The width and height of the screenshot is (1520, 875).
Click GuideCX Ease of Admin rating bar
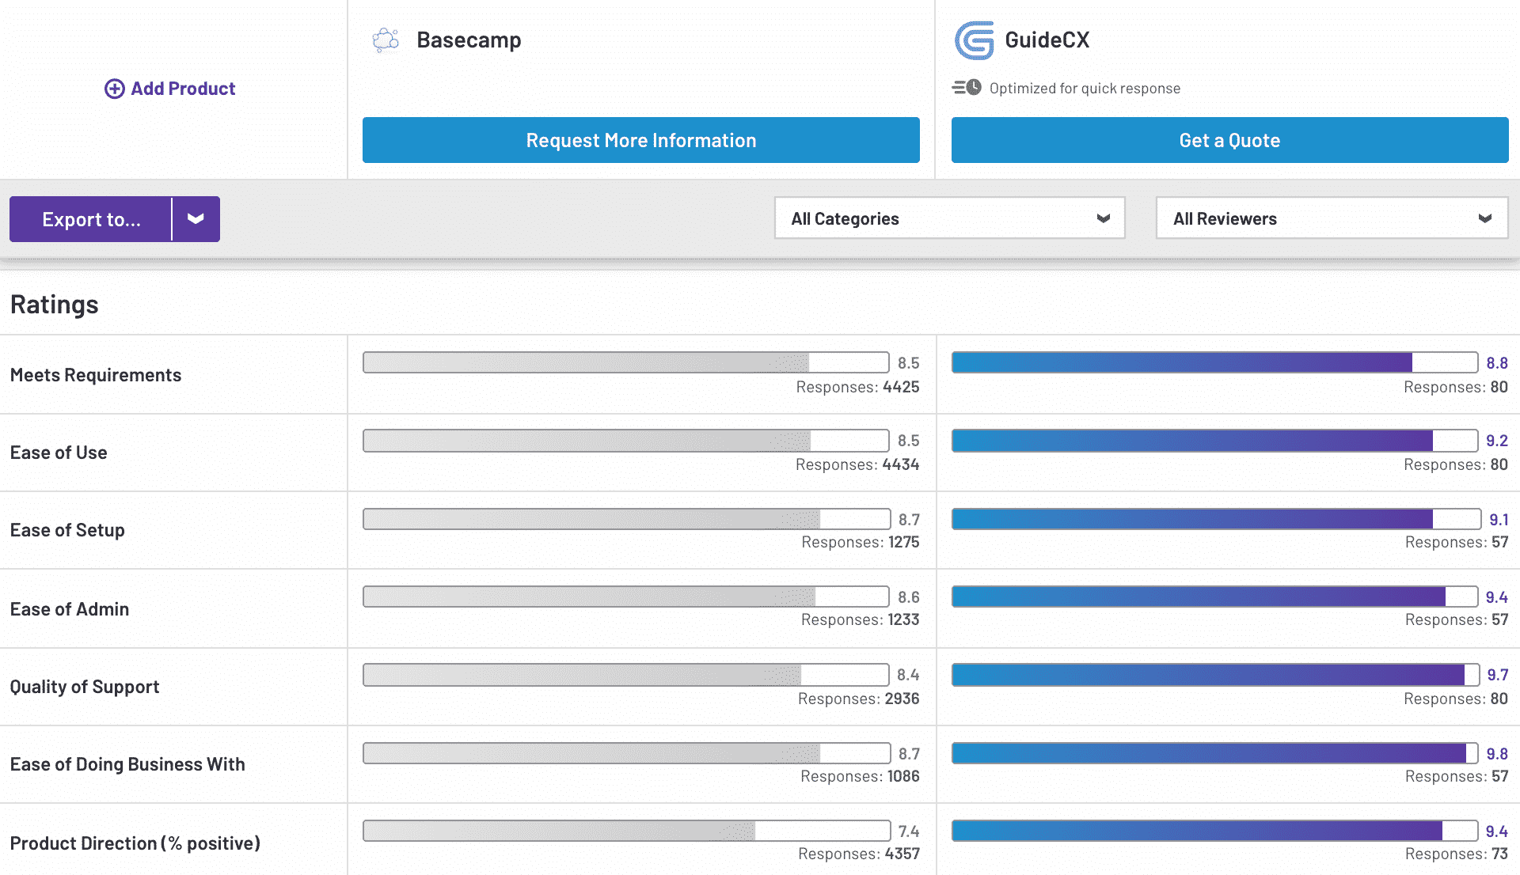tap(1214, 597)
